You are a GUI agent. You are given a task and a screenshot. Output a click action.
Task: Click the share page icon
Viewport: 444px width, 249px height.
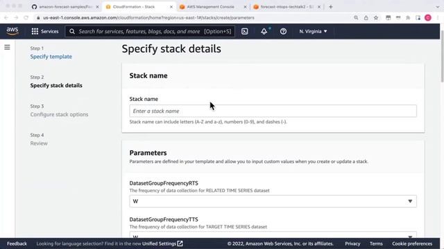pyautogui.click(x=366, y=17)
